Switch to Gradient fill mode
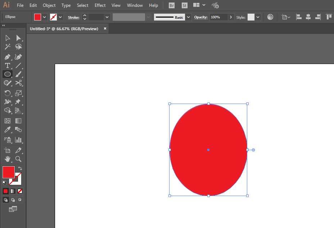334x228 pixels. click(x=13, y=191)
